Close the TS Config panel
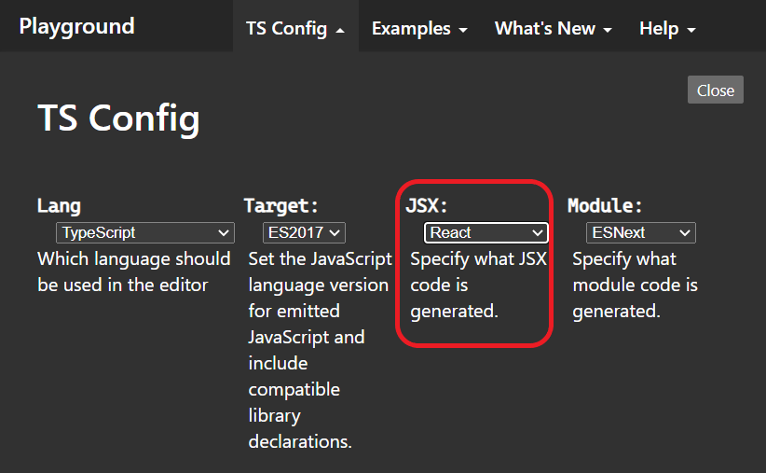The width and height of the screenshot is (766, 473). [x=715, y=90]
